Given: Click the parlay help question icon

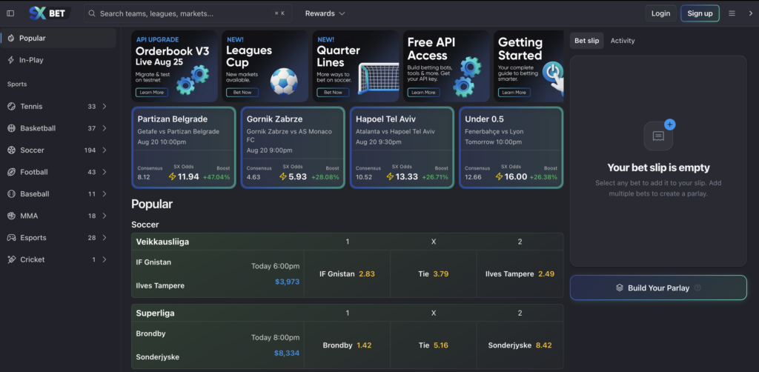Looking at the screenshot, I should (x=697, y=288).
